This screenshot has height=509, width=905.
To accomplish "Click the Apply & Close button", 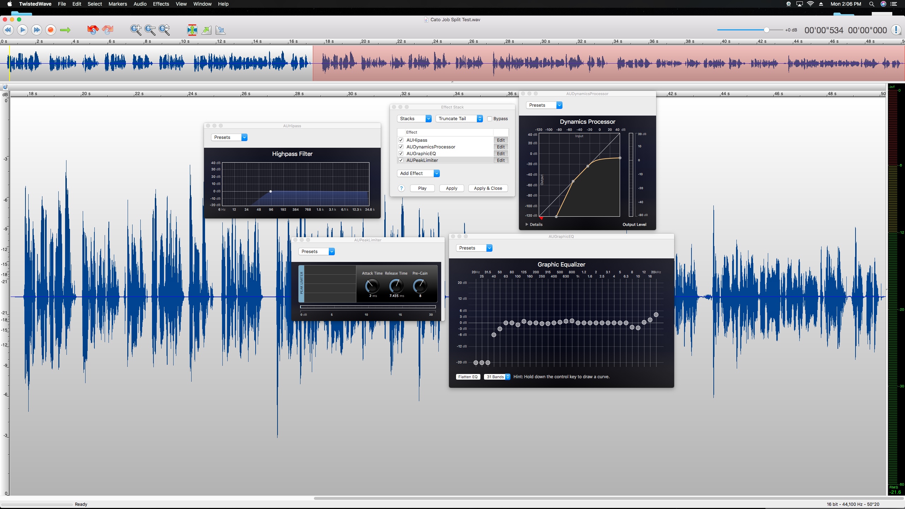I will point(488,188).
